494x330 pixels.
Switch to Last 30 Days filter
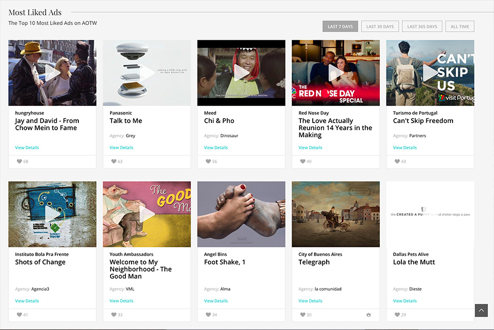380,27
